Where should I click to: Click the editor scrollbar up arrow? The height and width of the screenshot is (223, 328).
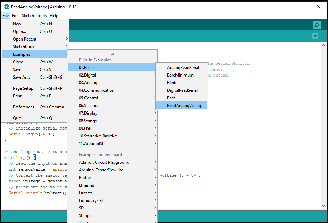pyautogui.click(x=323, y=45)
